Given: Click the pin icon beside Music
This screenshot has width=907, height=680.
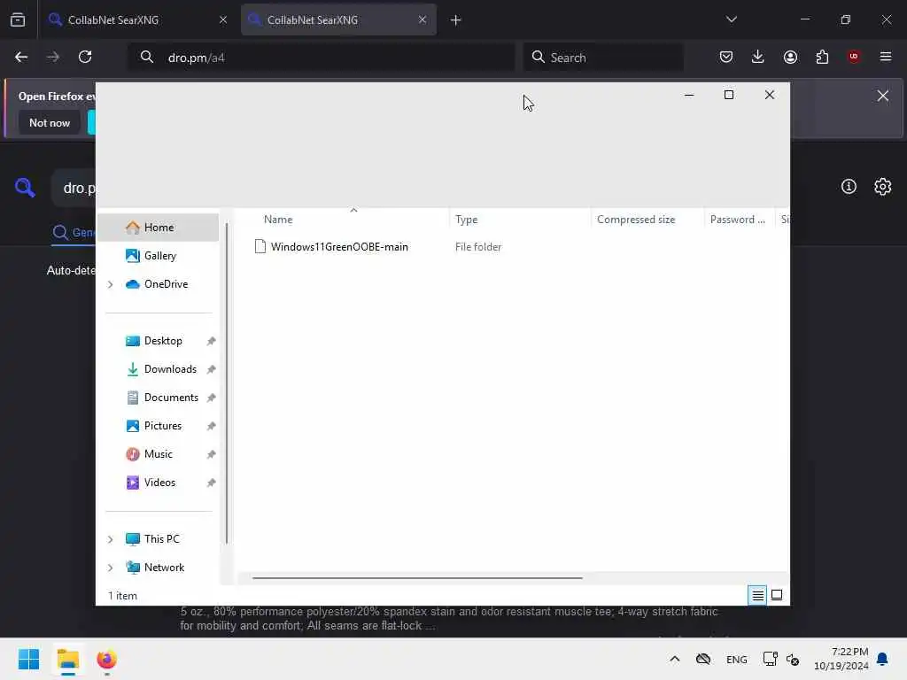Looking at the screenshot, I should pos(211,454).
